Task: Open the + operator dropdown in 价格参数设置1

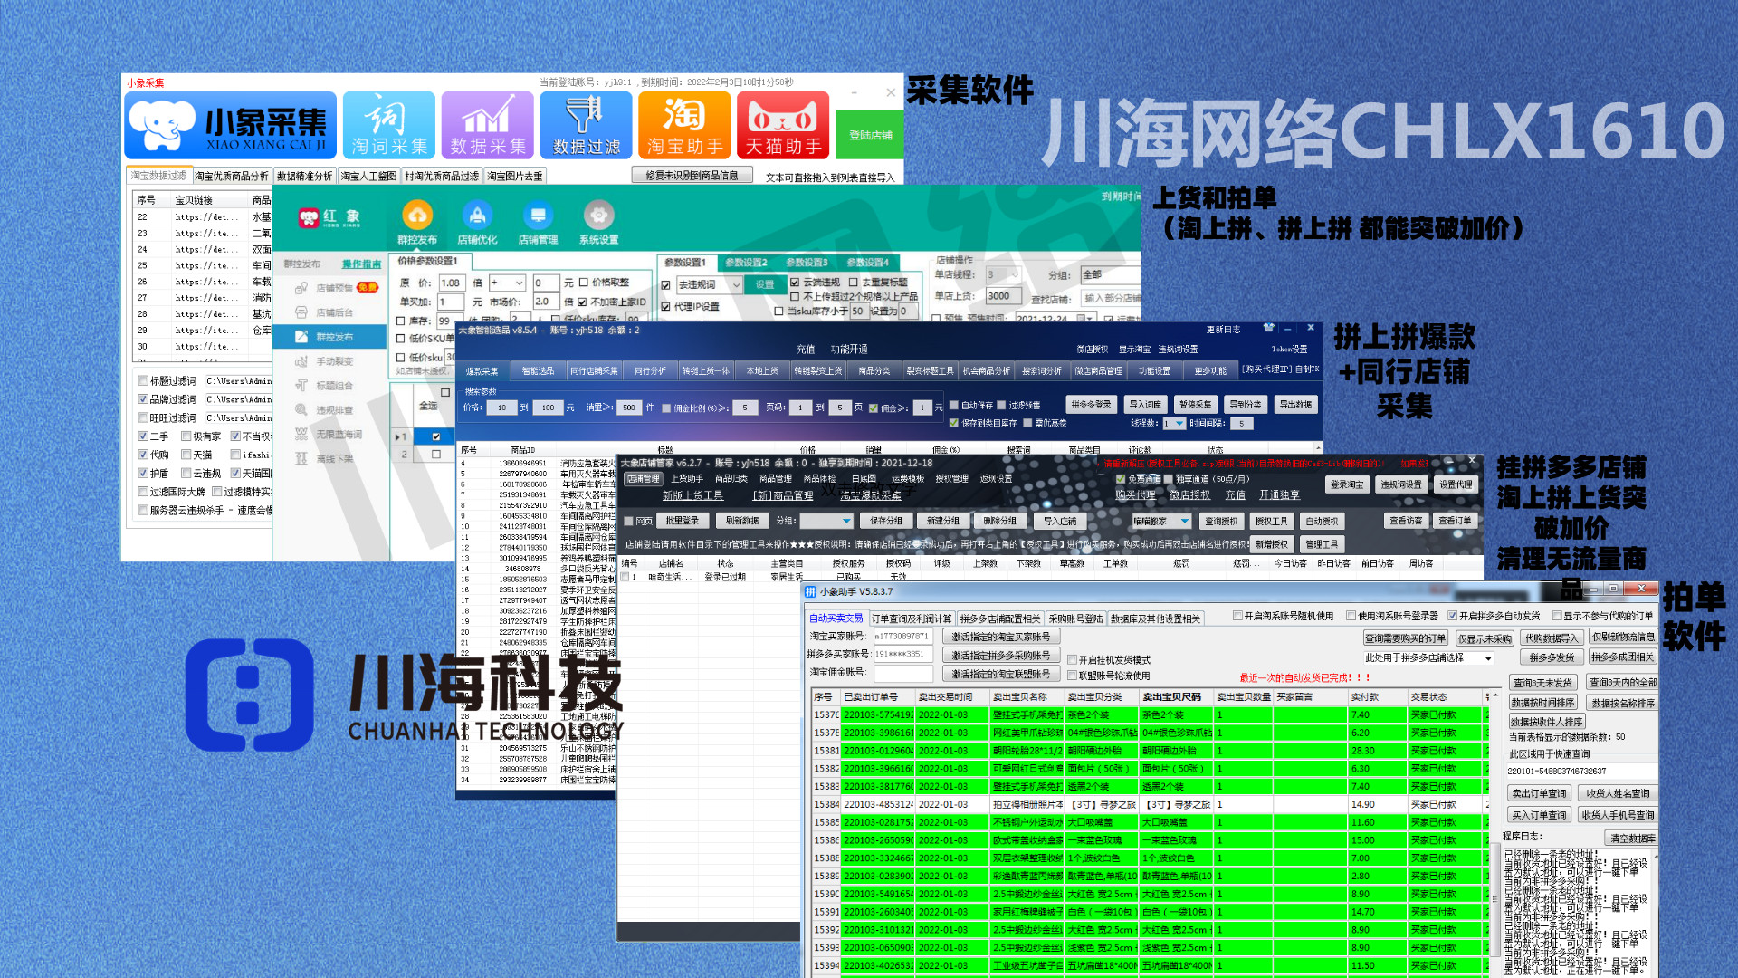Action: coord(506,283)
